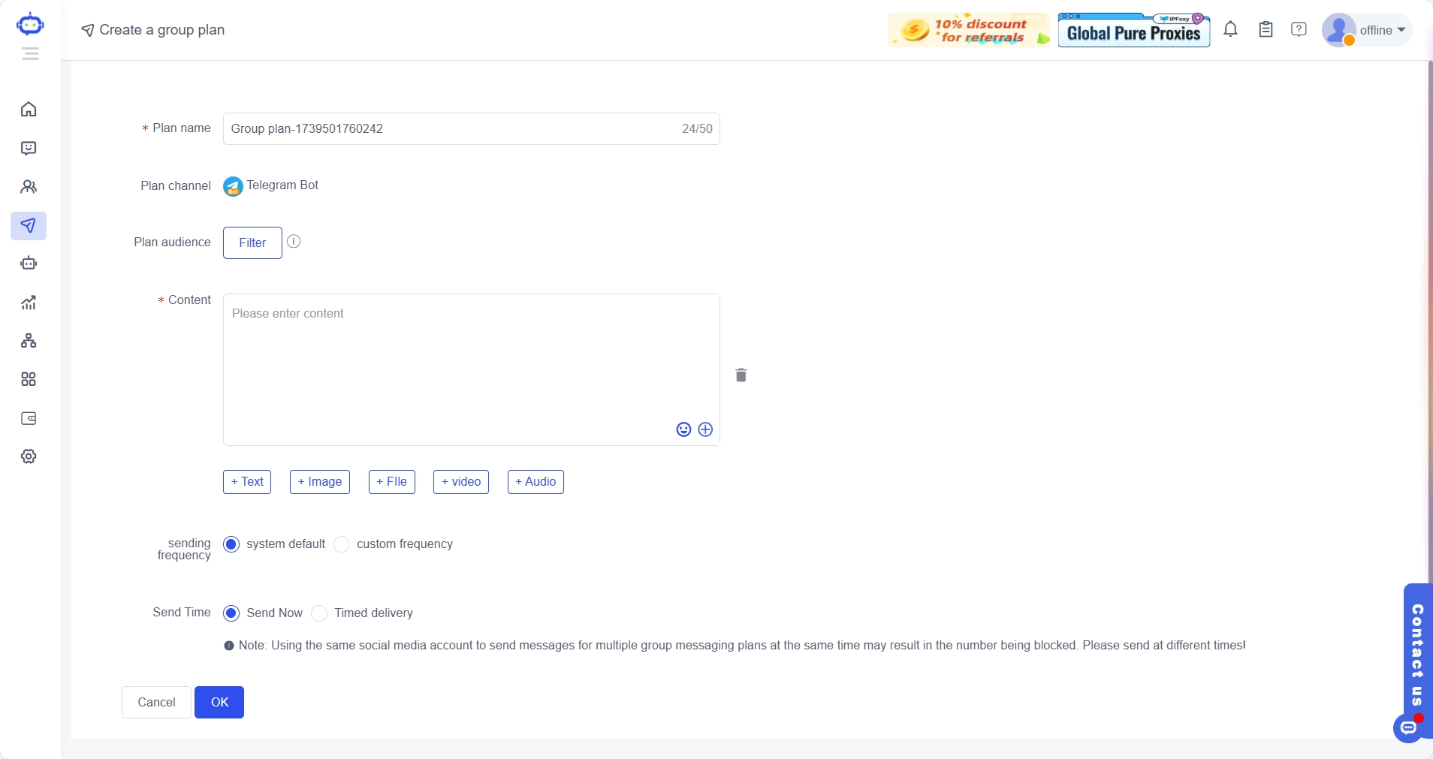Choose Timed delivery for Send Time
The image size is (1433, 759).
(x=318, y=613)
